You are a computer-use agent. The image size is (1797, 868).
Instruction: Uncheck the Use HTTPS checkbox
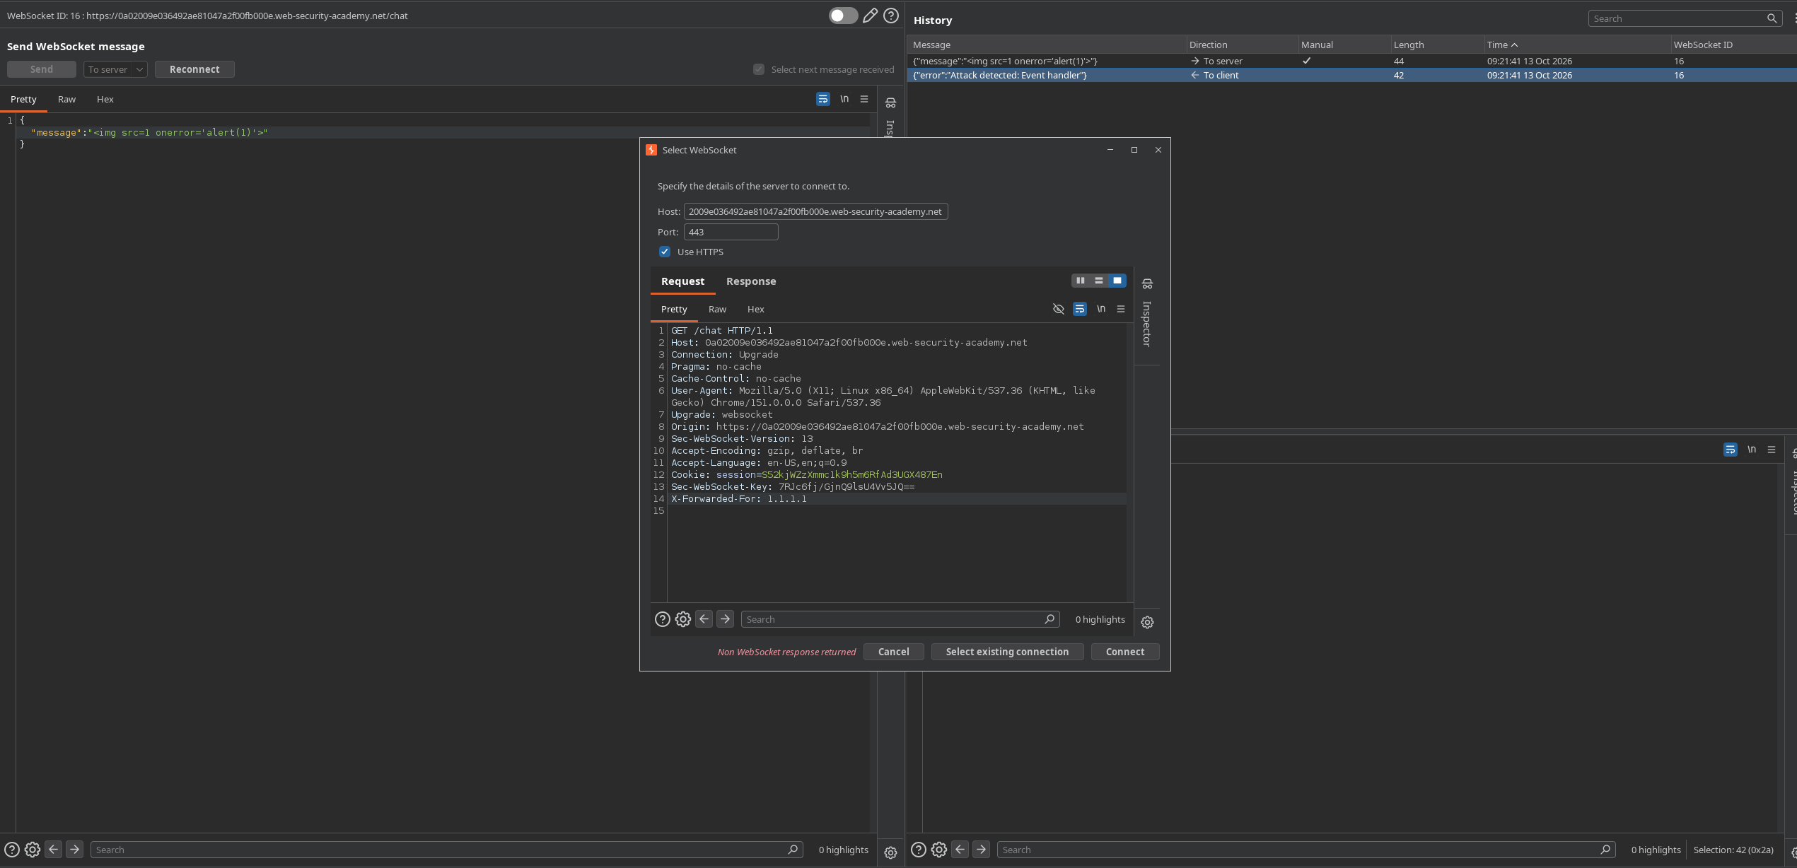[665, 252]
